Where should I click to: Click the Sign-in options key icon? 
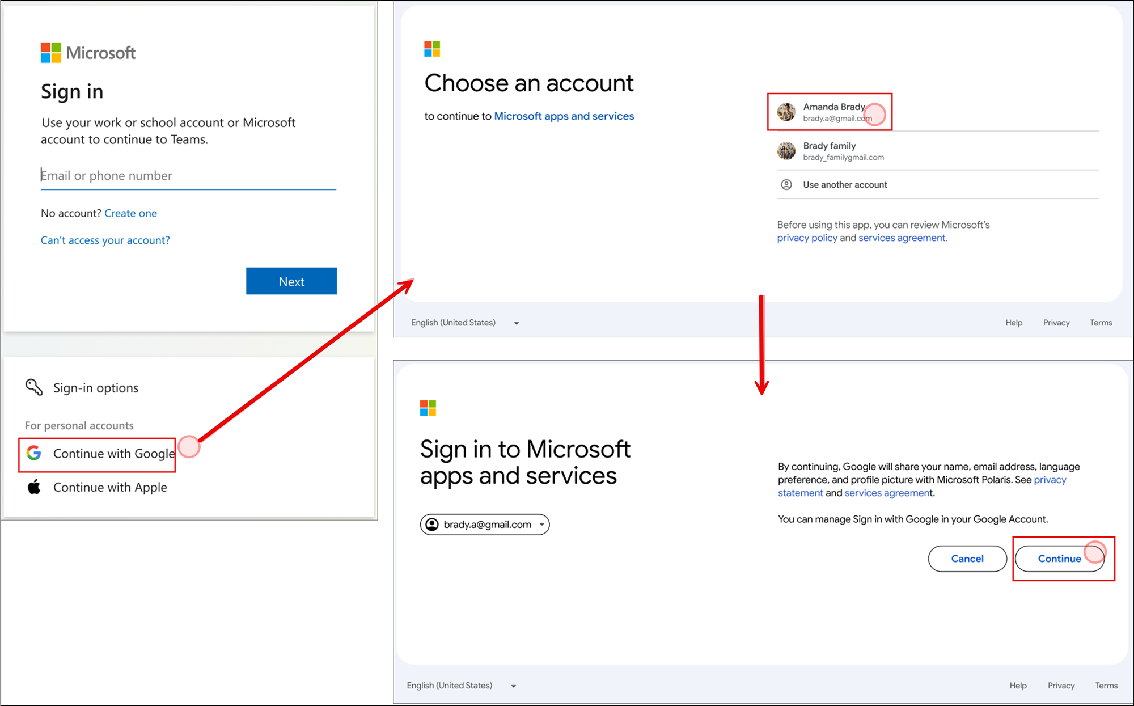point(34,387)
